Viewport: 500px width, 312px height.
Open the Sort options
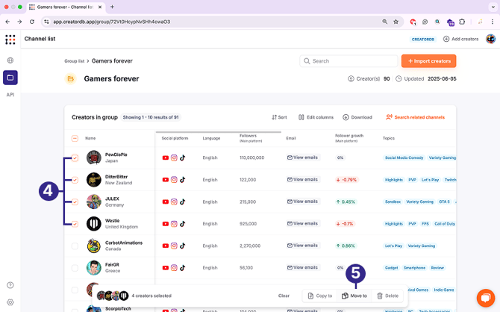[279, 117]
